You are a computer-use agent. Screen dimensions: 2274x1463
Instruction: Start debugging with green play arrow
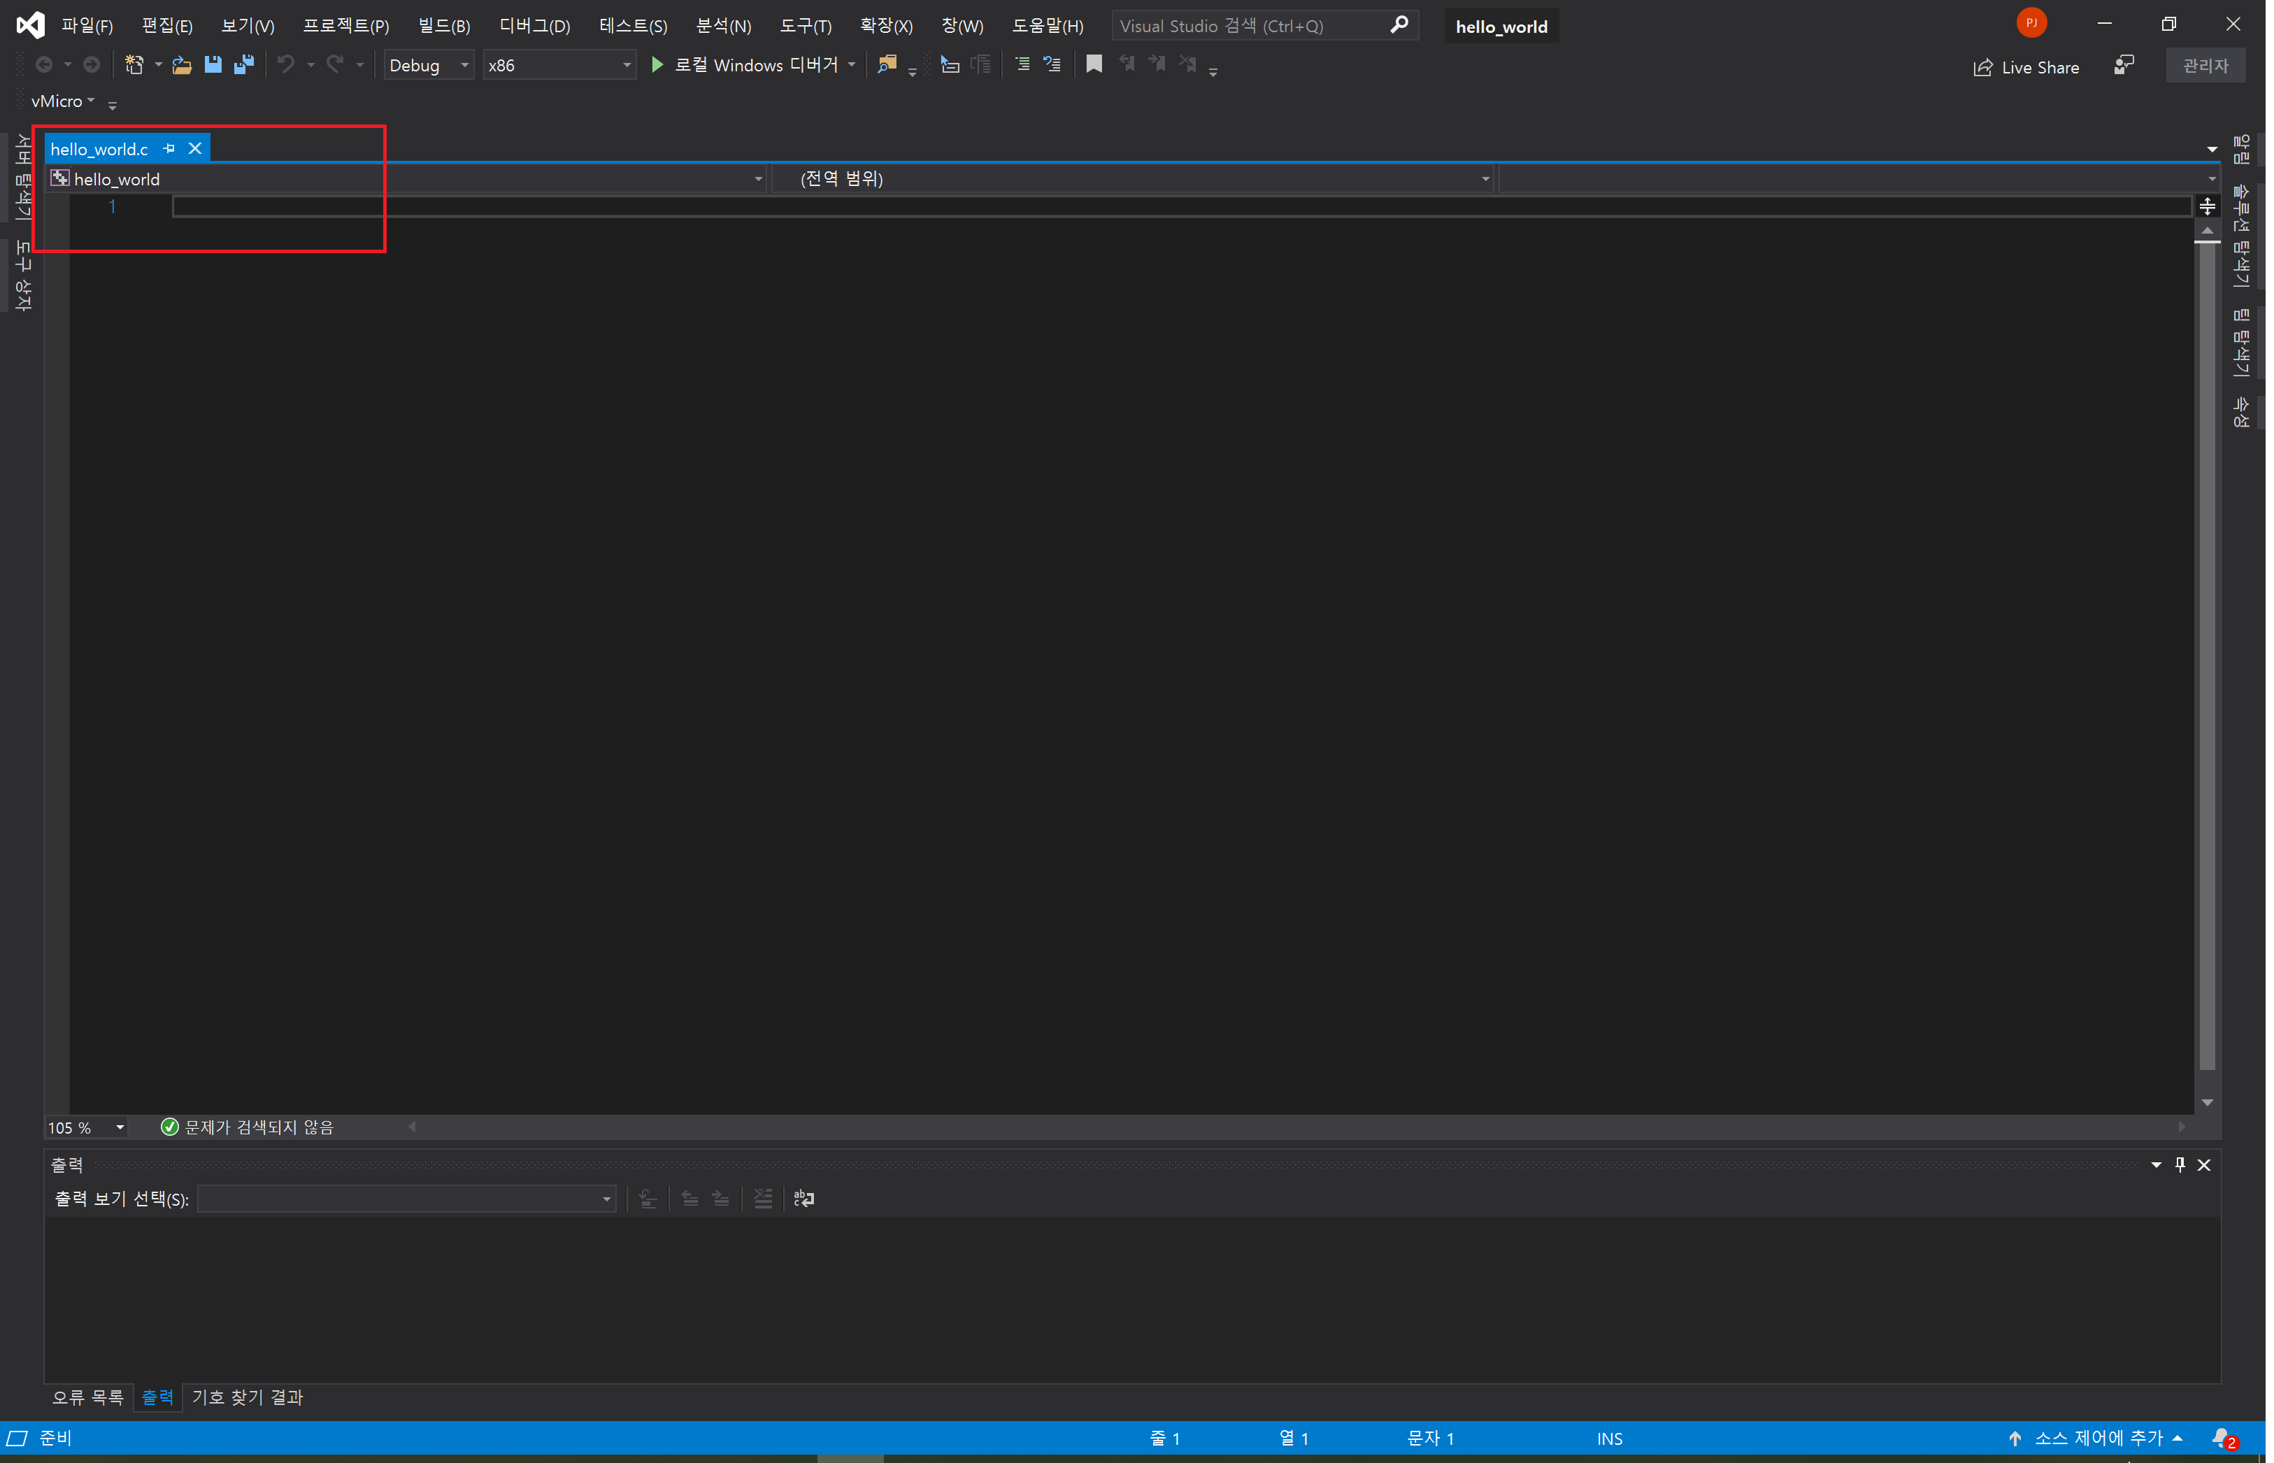coord(657,64)
